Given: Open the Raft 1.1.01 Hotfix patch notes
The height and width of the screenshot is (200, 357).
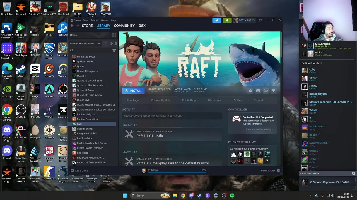Looking at the screenshot, I should (x=172, y=134).
